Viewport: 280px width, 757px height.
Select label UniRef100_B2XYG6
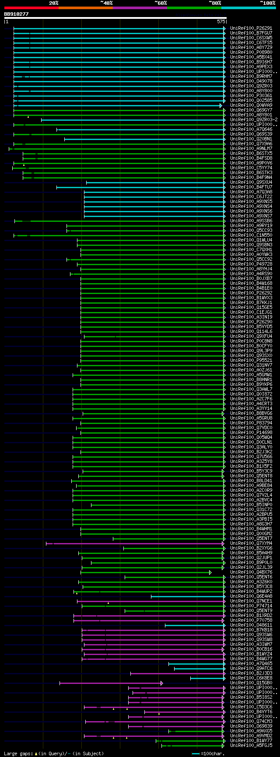click(x=251, y=548)
